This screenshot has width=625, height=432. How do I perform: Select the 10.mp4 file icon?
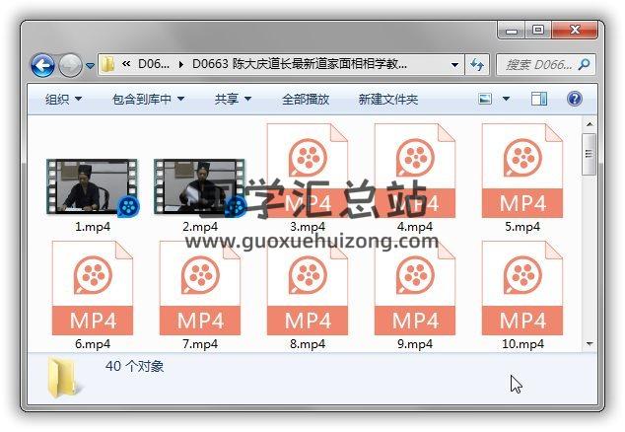(522, 288)
